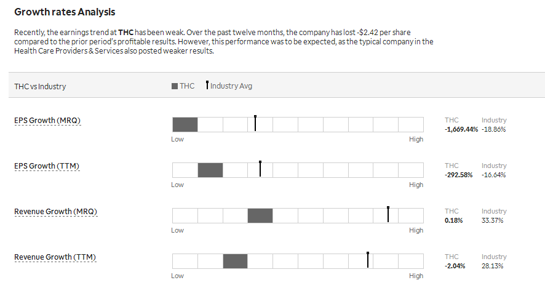Click the THC bar in EPS Growth (TTM)

[210, 170]
